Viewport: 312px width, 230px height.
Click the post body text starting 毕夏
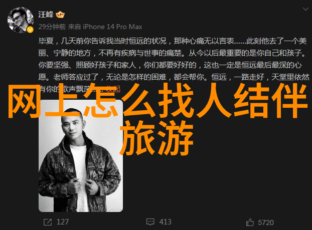(174, 65)
